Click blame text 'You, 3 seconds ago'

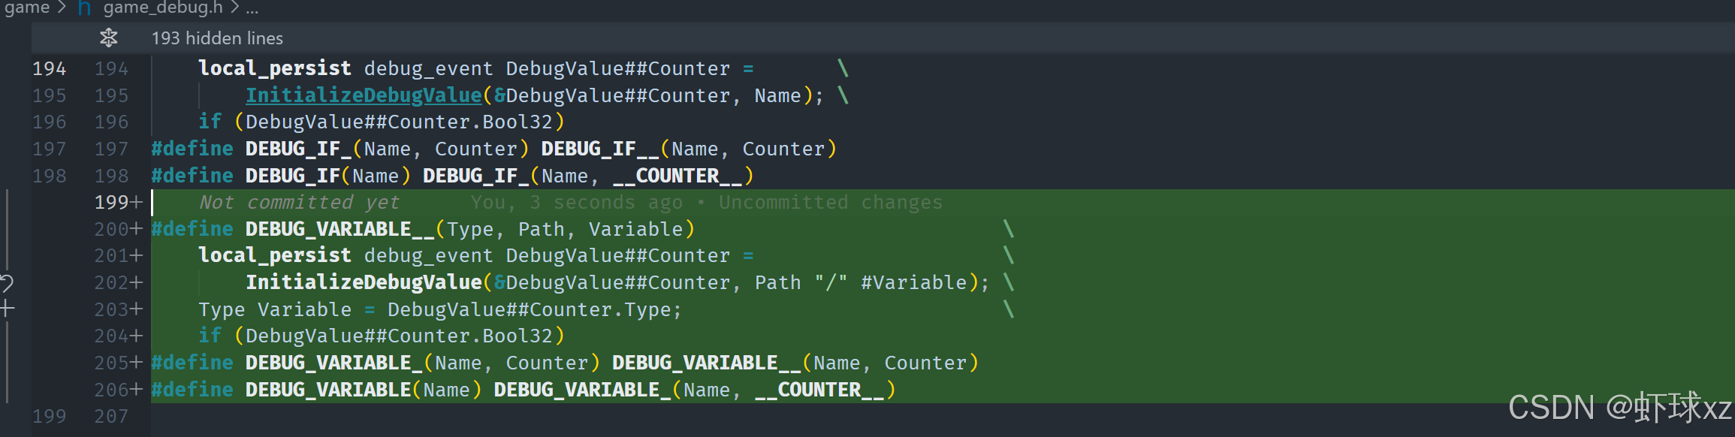(x=577, y=203)
